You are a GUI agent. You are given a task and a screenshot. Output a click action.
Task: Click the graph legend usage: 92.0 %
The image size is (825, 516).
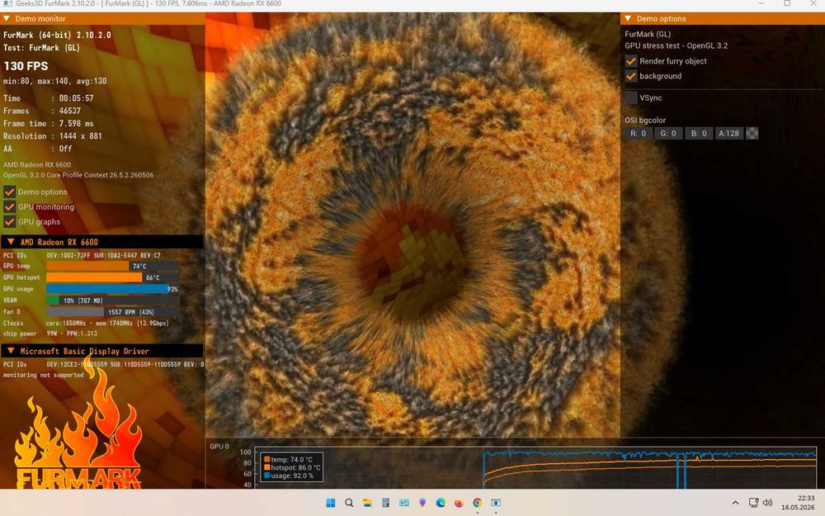(289, 476)
